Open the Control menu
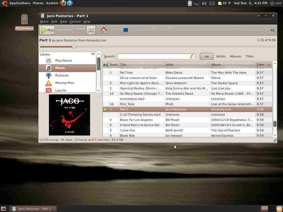283x212 pixels. 75,21
